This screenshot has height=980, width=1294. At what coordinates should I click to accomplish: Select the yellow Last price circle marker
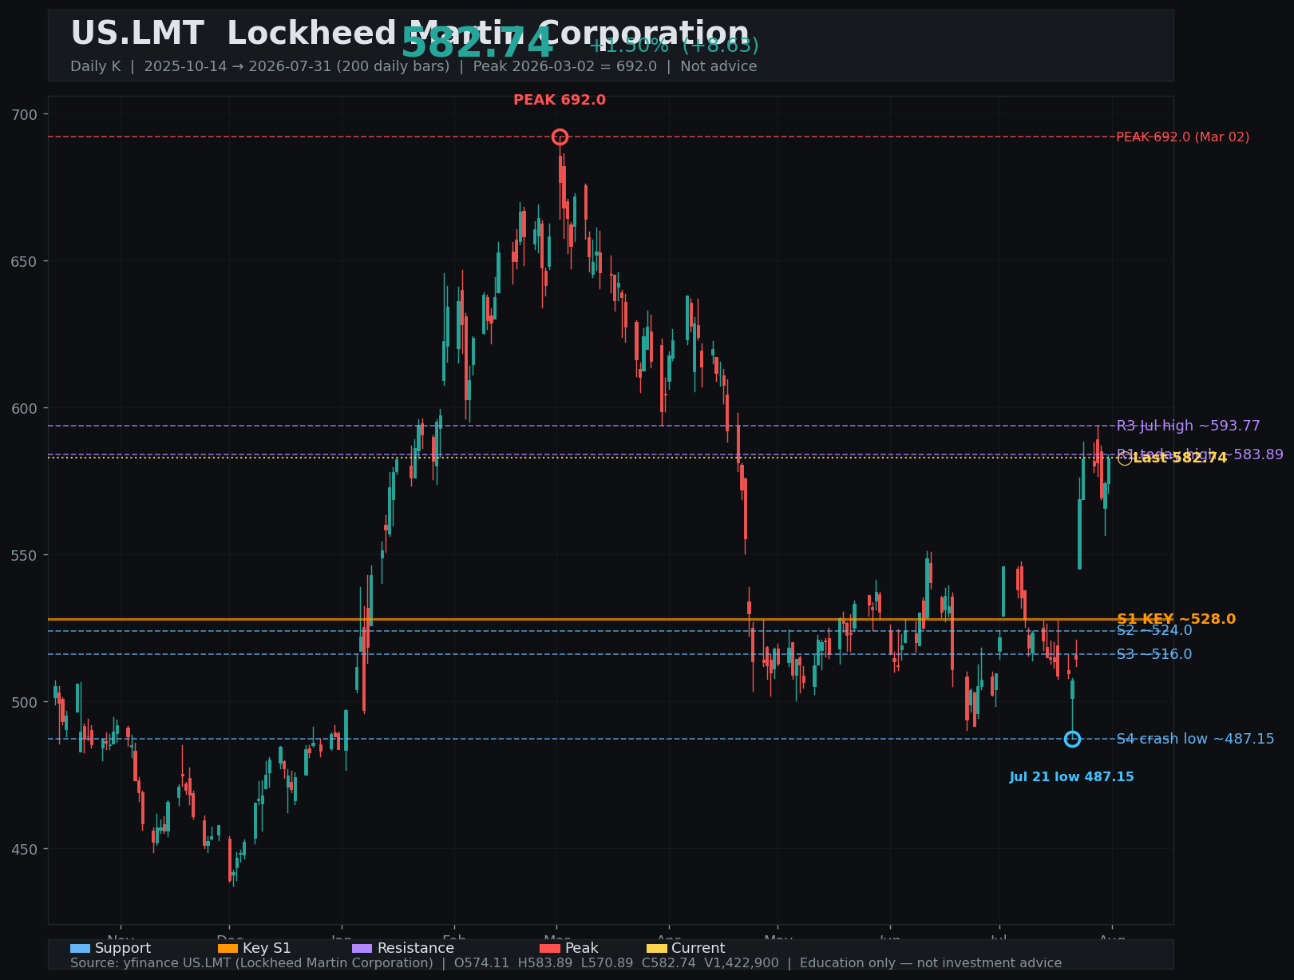1124,458
